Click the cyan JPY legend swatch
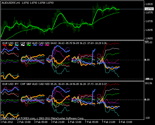This screenshot has height=125, width=155. (x=17, y=45)
